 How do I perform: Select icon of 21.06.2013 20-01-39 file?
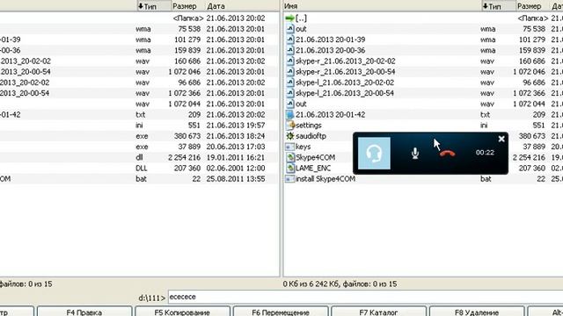point(289,39)
